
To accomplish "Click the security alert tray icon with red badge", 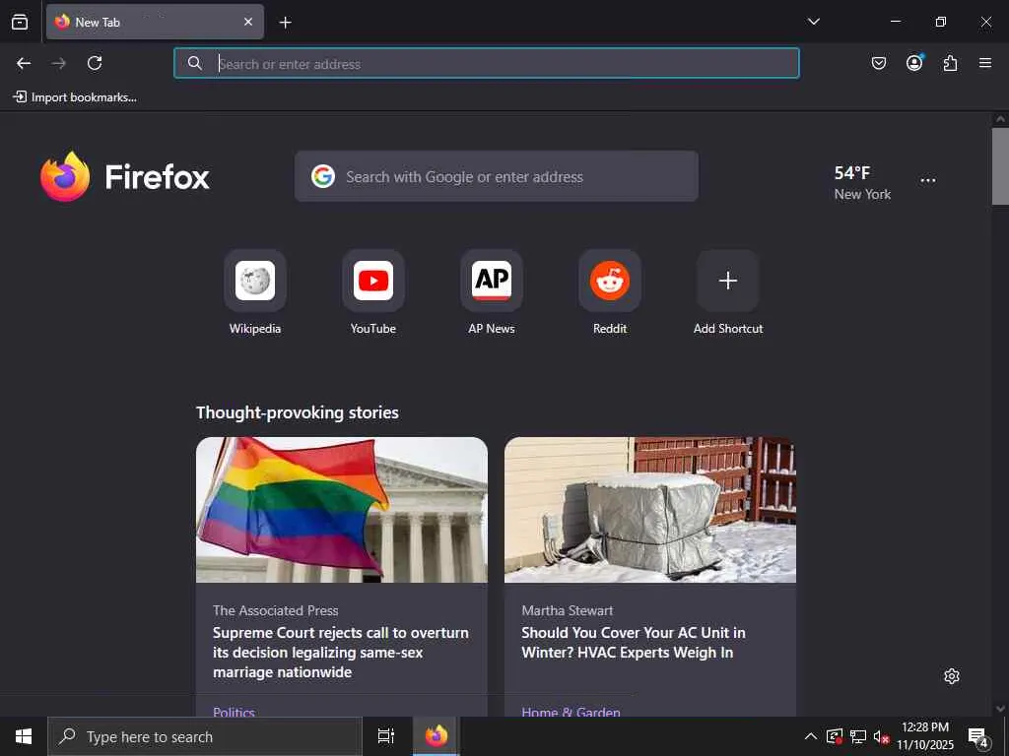I will click(x=834, y=736).
